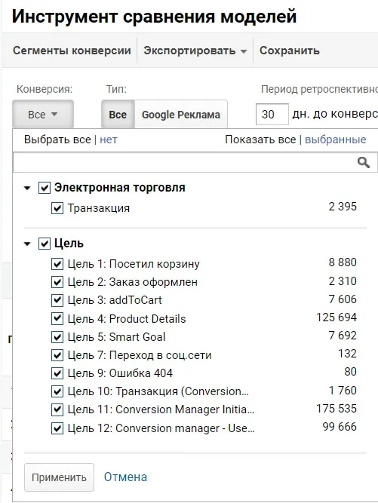This screenshot has height=503, width=378.
Task: Open the Экспортировать dropdown menu
Action: click(x=195, y=51)
